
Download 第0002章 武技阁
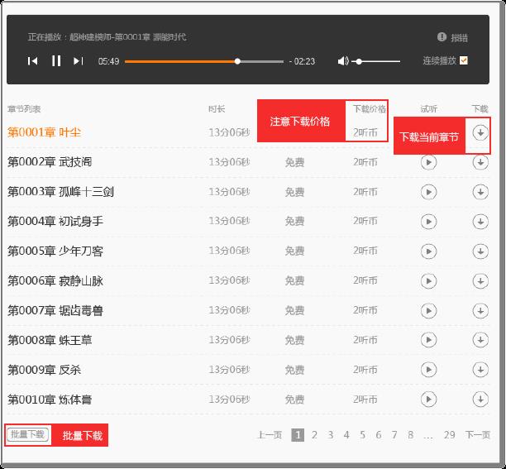480,162
